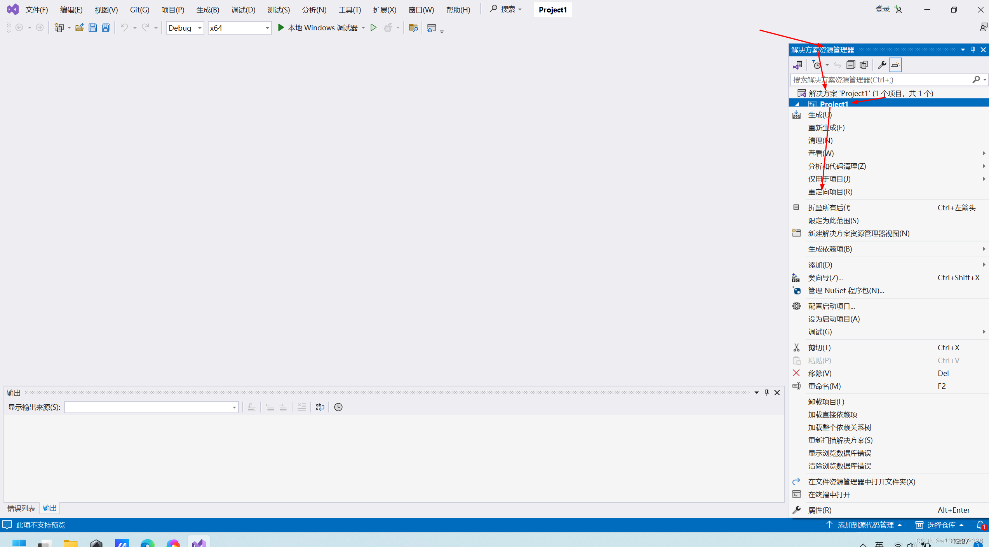The image size is (989, 547).
Task: Open pending changes filter clock icon
Action: tap(817, 65)
